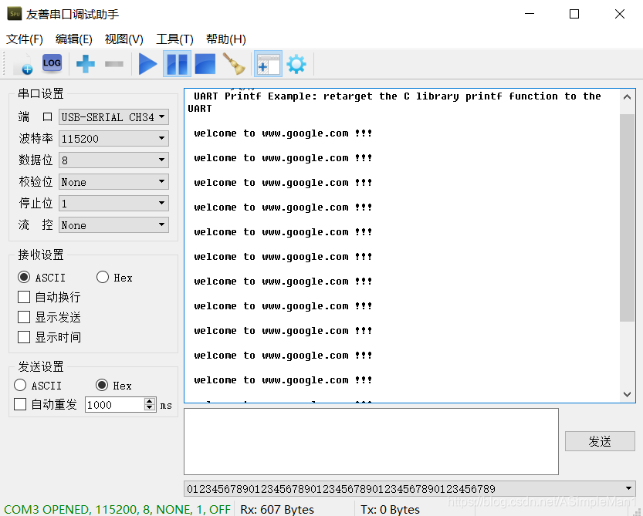643x516 pixels.
Task: Maximize the serial assistant window
Action: (574, 14)
